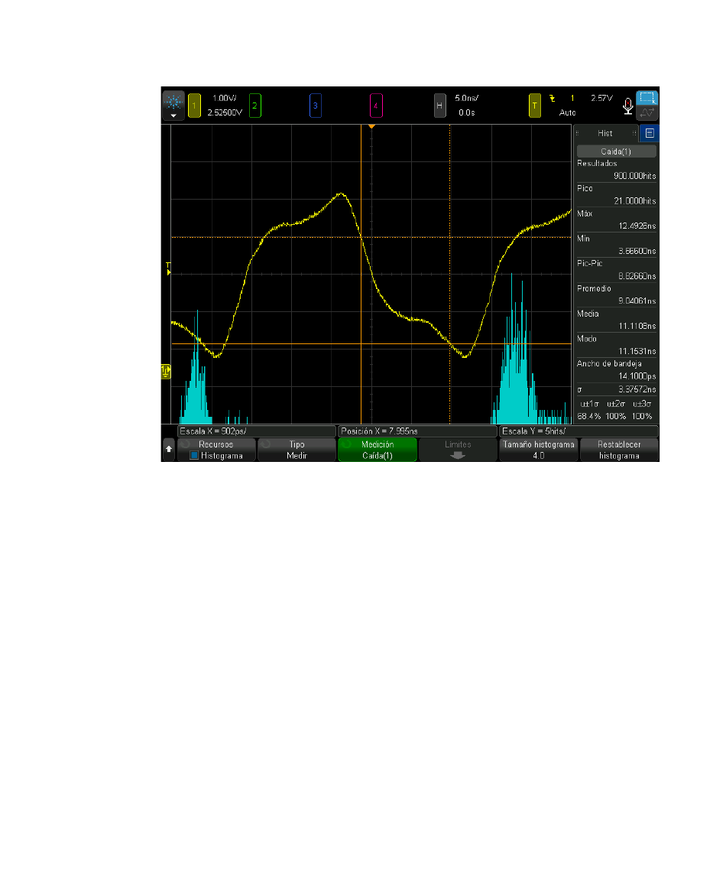Click the trigger level T marker on the left edge

pyautogui.click(x=168, y=269)
